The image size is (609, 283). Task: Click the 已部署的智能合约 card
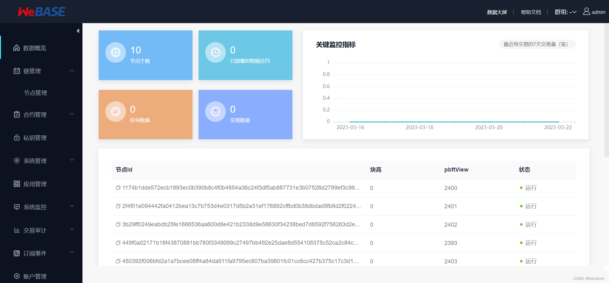[x=246, y=55]
